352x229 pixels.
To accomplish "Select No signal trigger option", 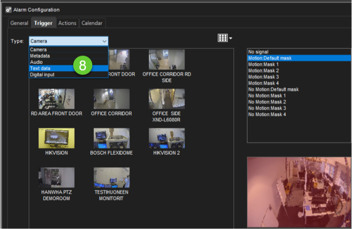I will pyautogui.click(x=258, y=52).
